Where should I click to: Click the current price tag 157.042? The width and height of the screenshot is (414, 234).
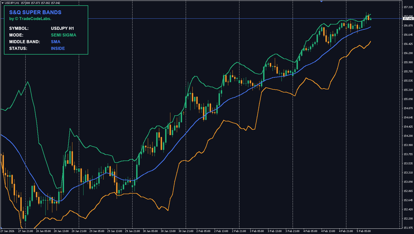[408, 19]
